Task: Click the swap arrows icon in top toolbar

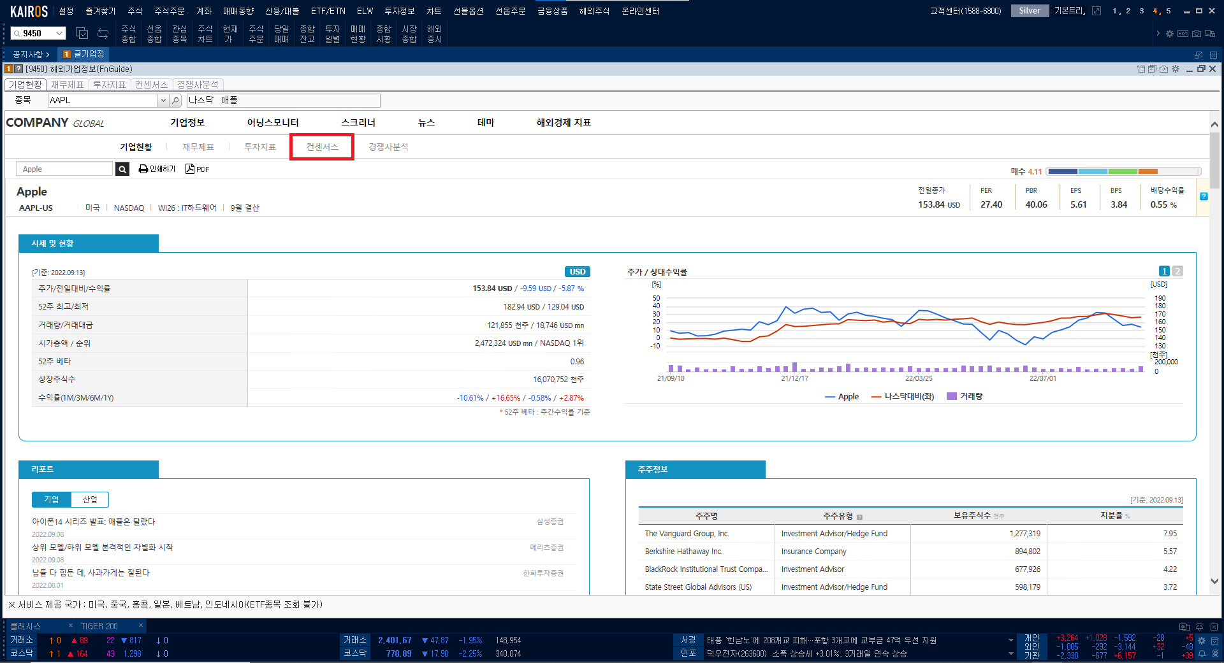Action: [103, 33]
